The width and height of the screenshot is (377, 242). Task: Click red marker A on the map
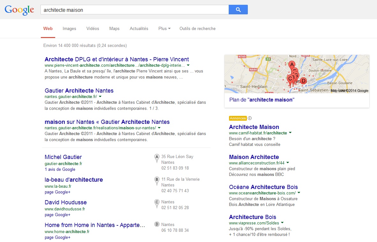(292, 65)
